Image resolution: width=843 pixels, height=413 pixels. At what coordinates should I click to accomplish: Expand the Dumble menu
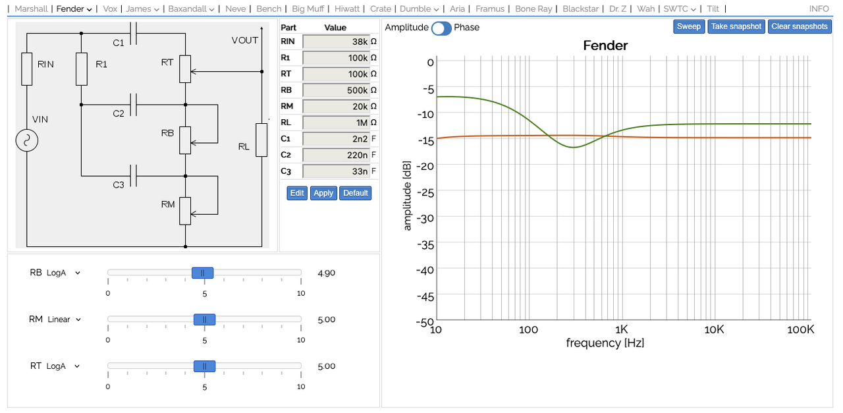420,9
